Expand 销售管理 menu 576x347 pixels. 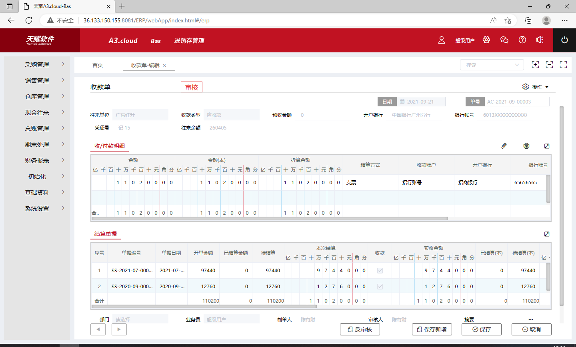[x=37, y=80]
